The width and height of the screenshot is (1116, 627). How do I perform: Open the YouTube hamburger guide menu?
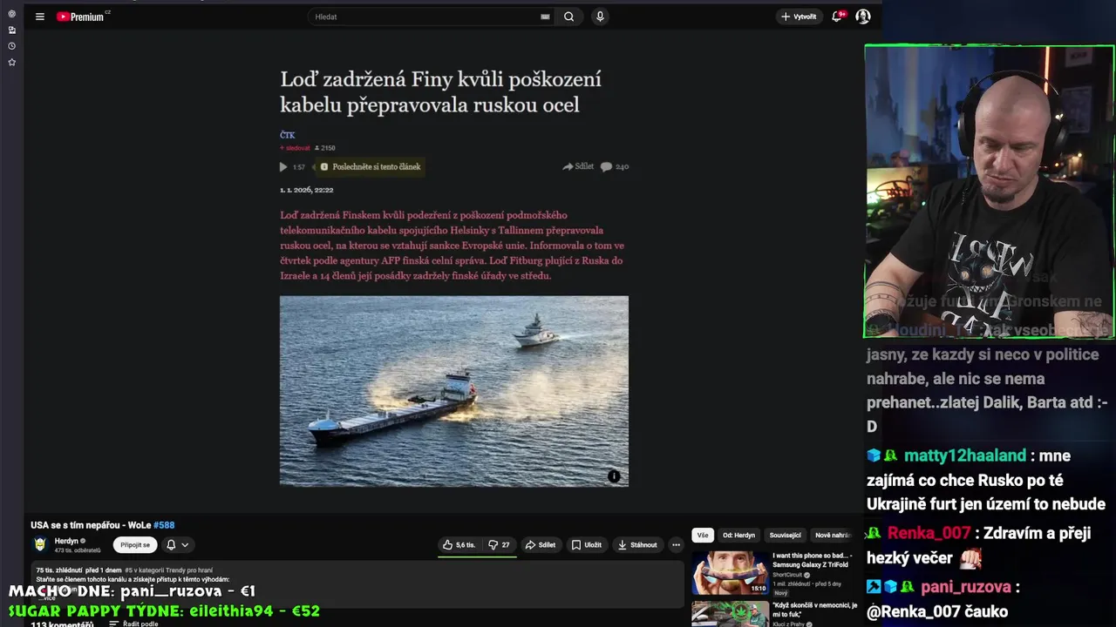point(39,17)
